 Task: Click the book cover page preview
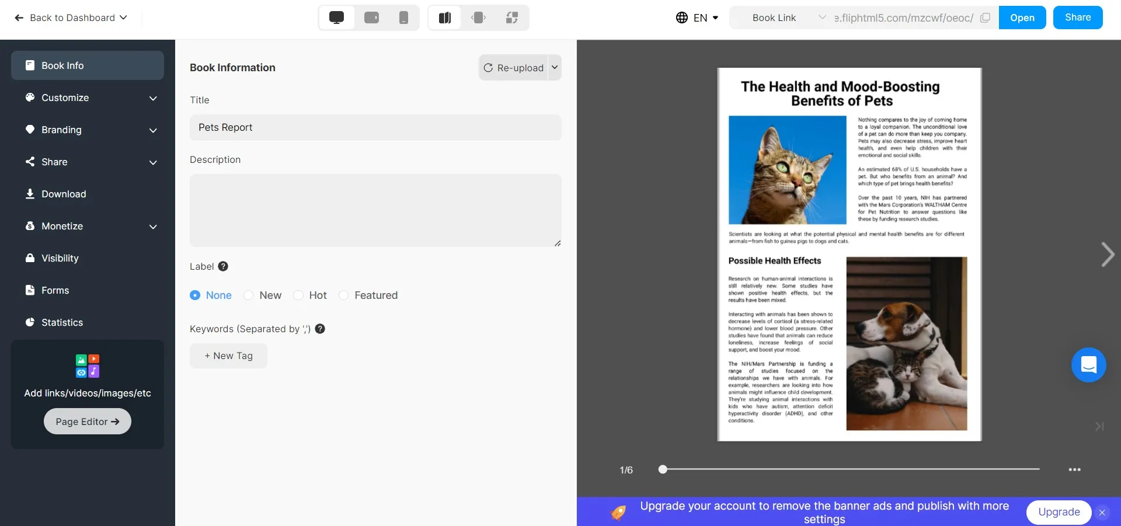tap(849, 254)
